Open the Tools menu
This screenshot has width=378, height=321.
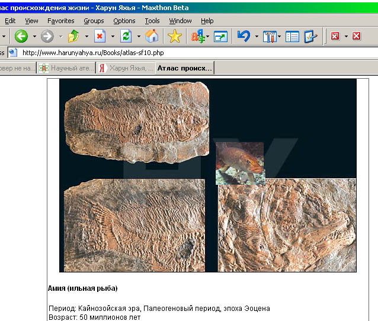[x=152, y=21]
